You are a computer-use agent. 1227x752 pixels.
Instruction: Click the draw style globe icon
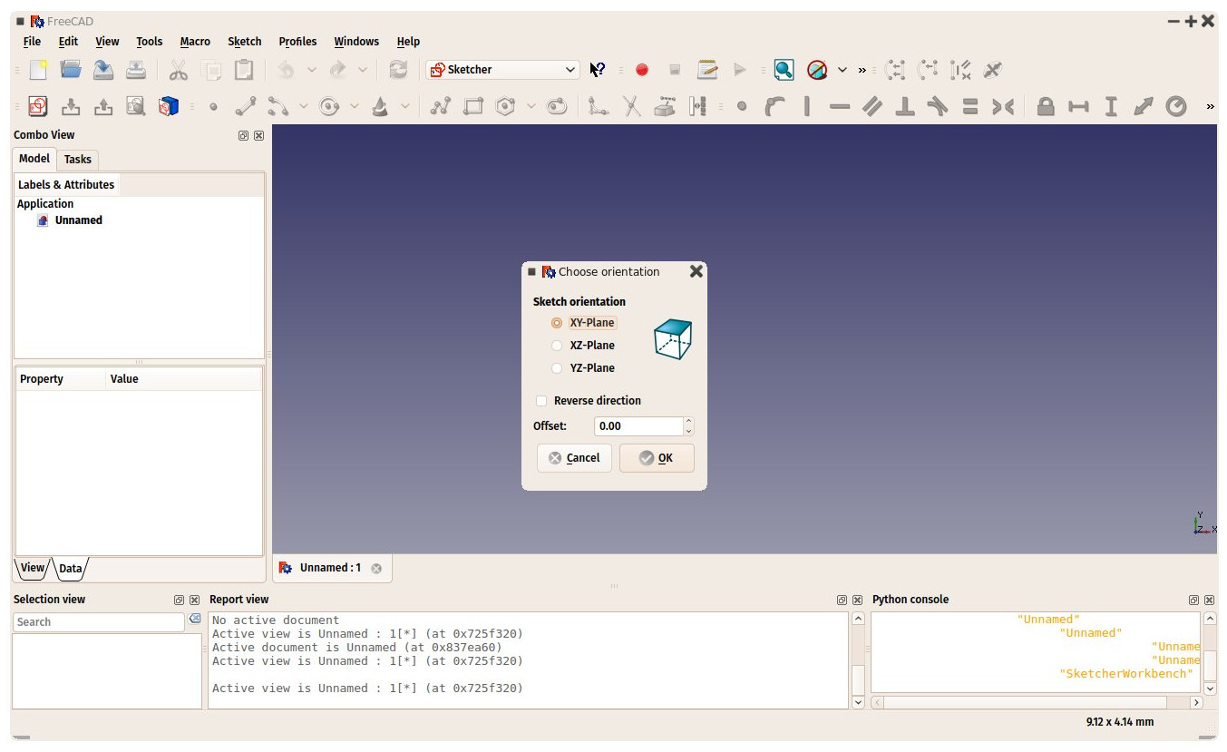[817, 70]
